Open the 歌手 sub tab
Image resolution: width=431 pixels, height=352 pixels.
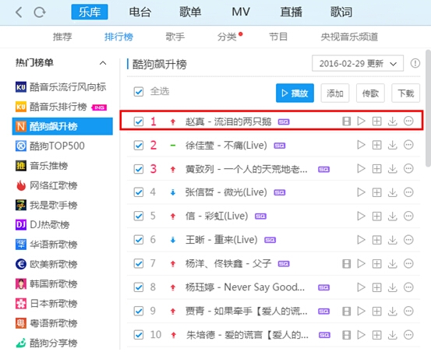click(175, 37)
